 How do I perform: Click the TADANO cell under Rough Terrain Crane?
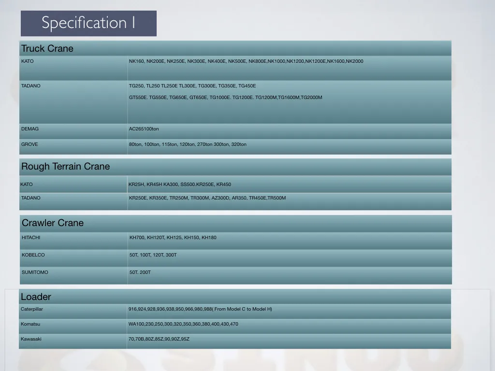31,198
